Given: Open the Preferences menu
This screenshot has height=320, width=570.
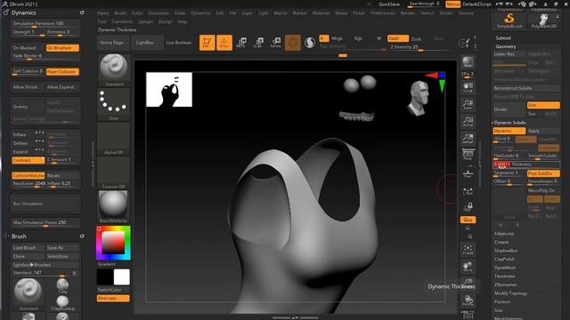Looking at the screenshot, I should coord(383,13).
